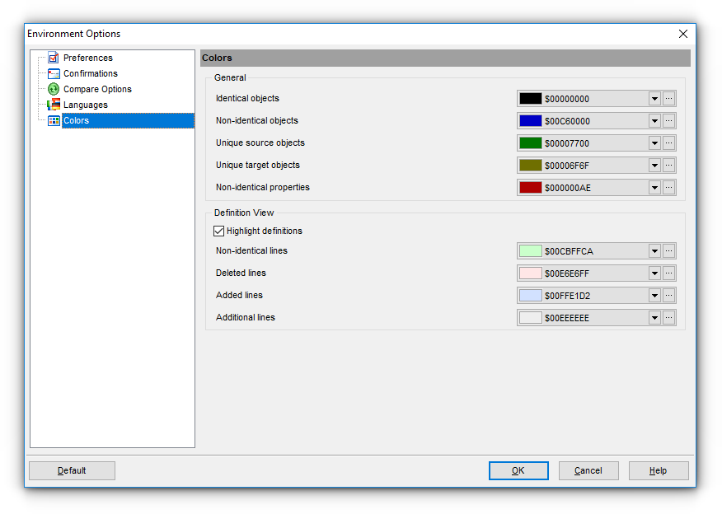
Task: Expand the Deleted lines color dropdown
Action: [654, 273]
